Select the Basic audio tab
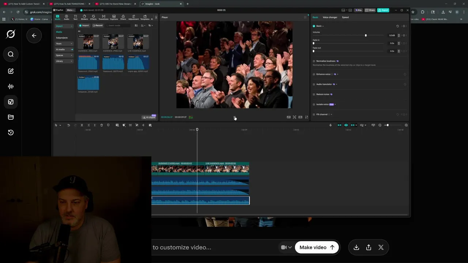Viewport: 468px width, 263px height. click(x=315, y=18)
